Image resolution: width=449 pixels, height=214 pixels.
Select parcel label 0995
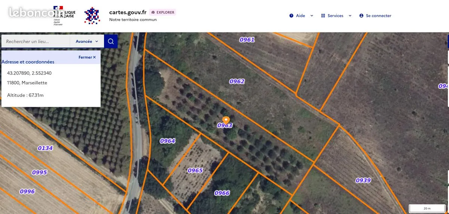(39, 173)
